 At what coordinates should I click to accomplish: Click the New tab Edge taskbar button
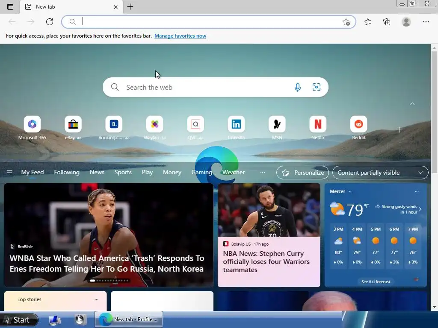pyautogui.click(x=129, y=319)
